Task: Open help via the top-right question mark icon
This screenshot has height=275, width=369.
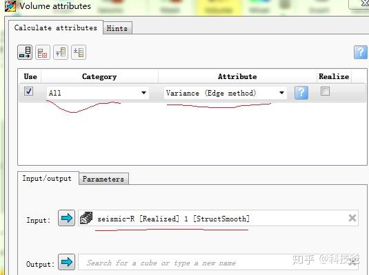Action: pyautogui.click(x=361, y=52)
